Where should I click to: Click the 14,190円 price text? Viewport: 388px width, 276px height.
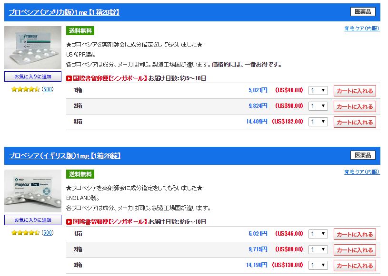click(x=257, y=265)
